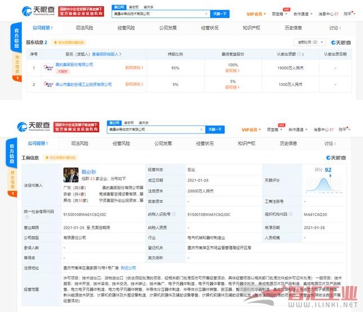Expand the 合作通道 menu above the shareholder table
This screenshot has height=313, width=363.
(303, 14)
